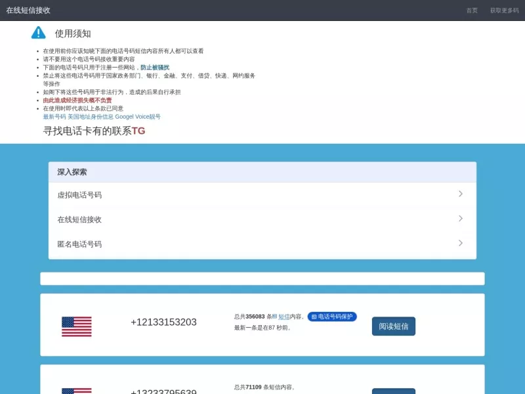Expand the 匿名电话号码 row chevron
The width and height of the screenshot is (525, 394).
(461, 243)
